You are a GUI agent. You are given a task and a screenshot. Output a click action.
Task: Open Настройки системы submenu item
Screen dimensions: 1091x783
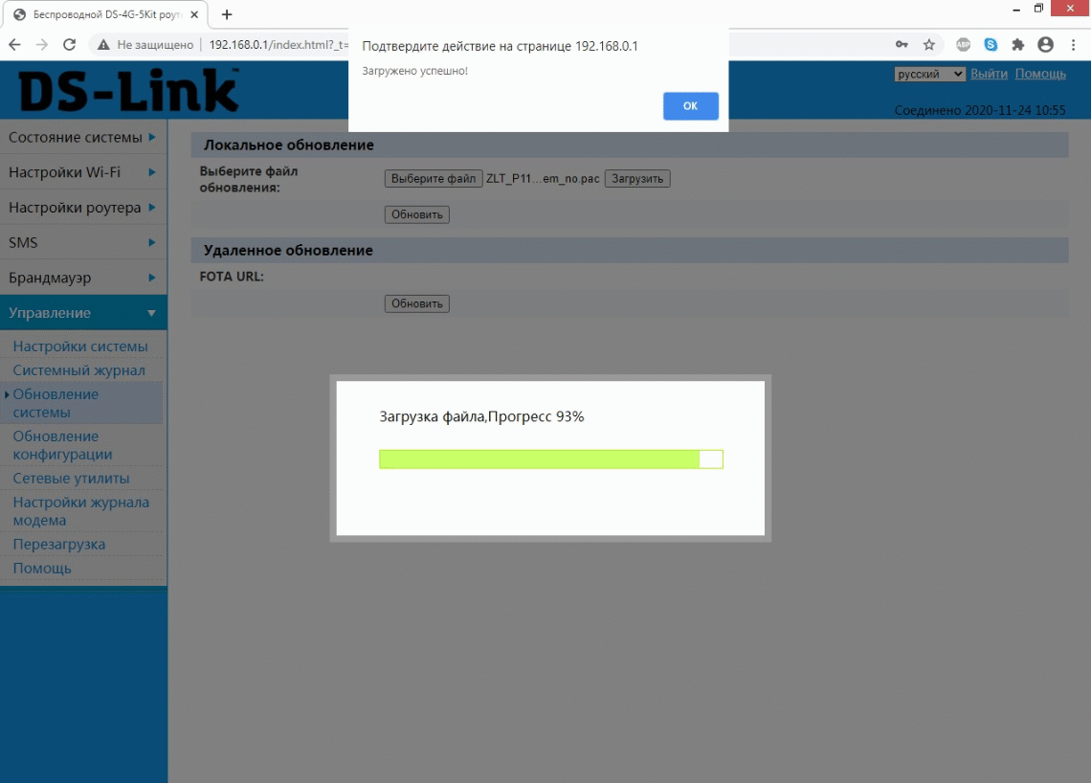pyautogui.click(x=80, y=346)
